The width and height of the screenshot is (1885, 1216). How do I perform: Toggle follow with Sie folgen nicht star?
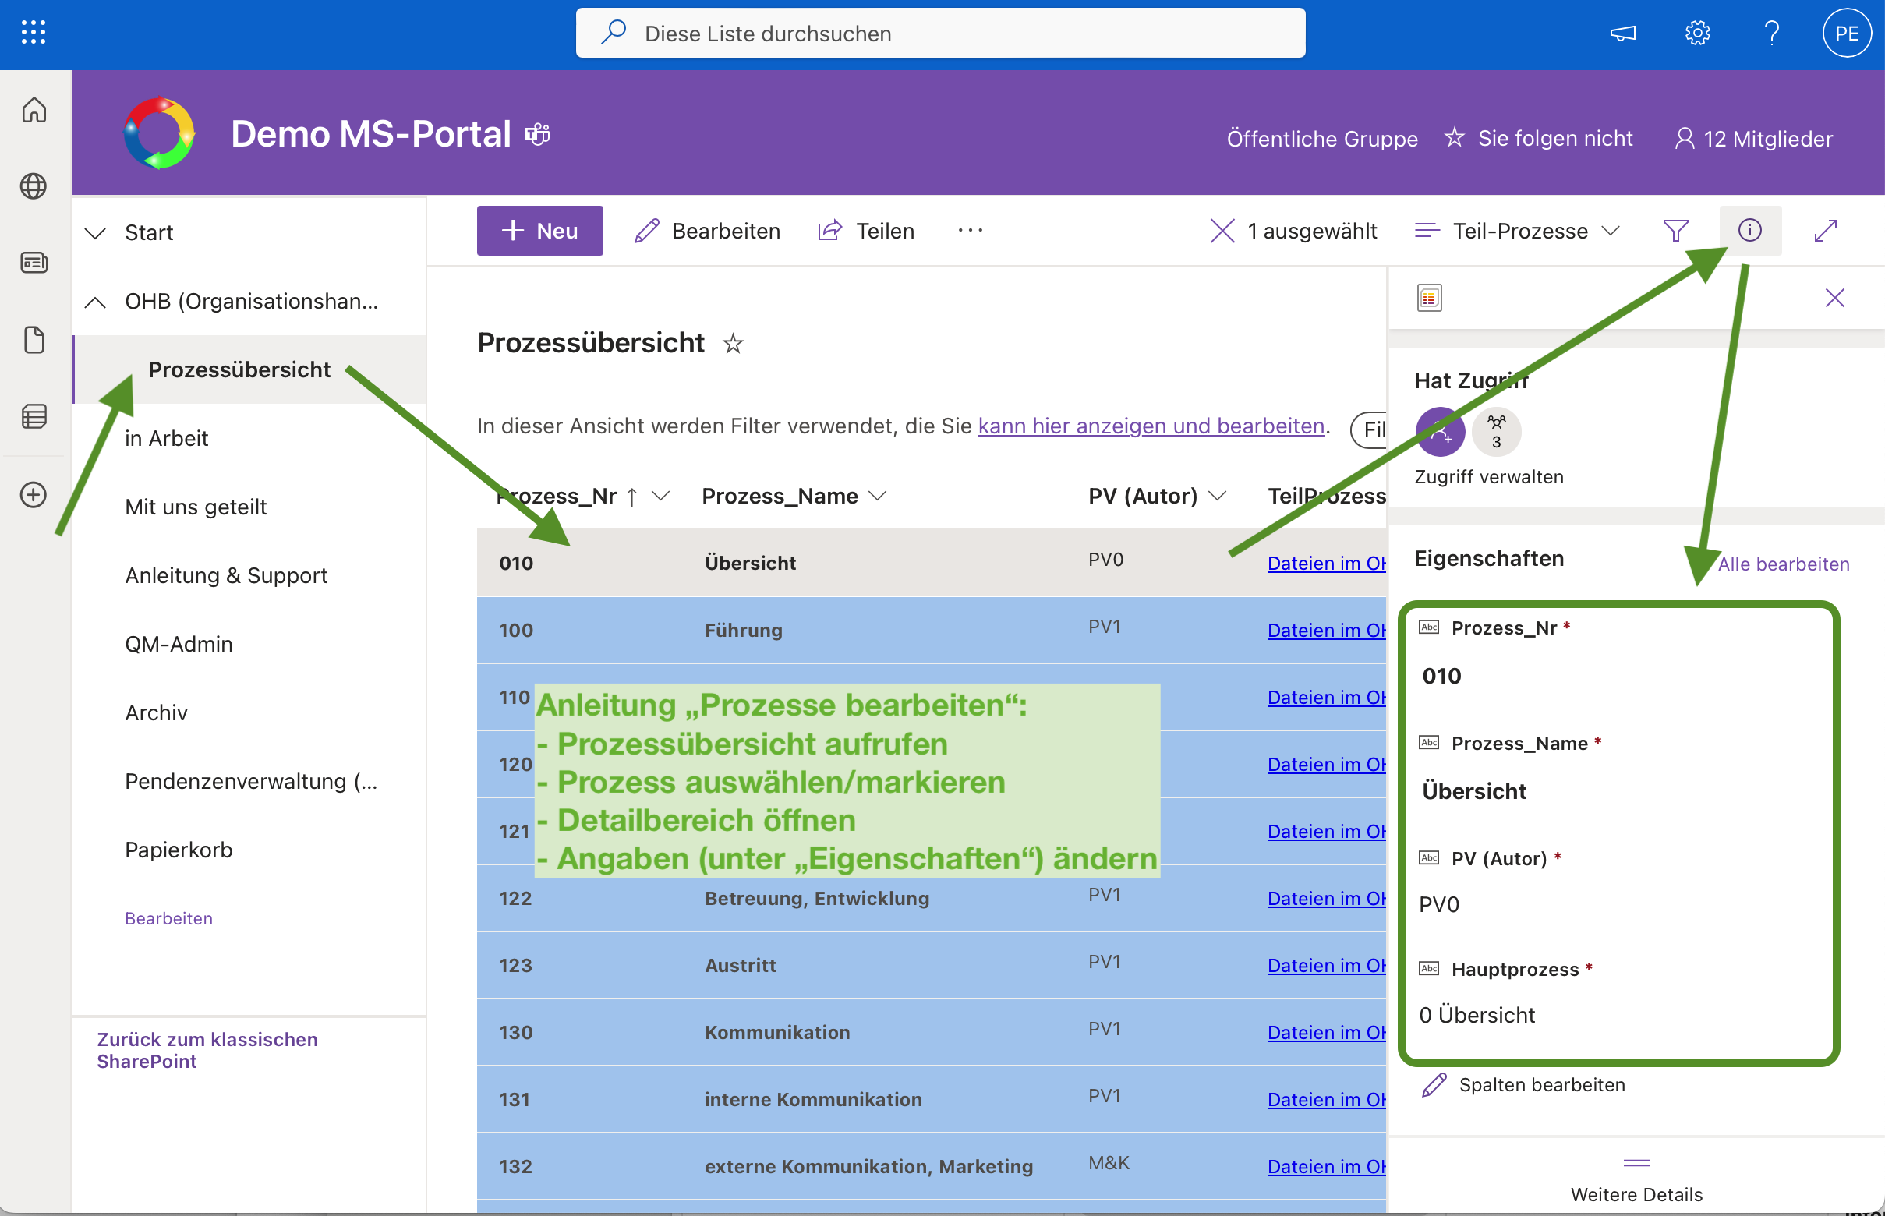1455,138
